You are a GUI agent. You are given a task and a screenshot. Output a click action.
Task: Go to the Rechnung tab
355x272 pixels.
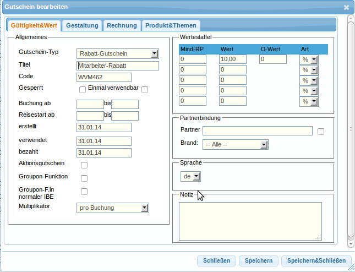tap(122, 25)
